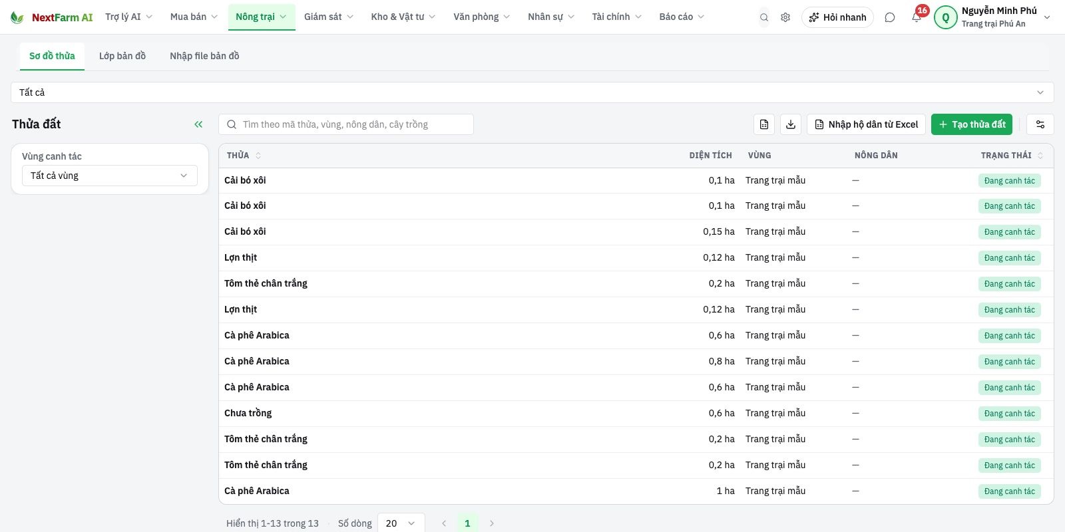Collapse the Thửa đất side panel
This screenshot has width=1065, height=532.
(198, 124)
